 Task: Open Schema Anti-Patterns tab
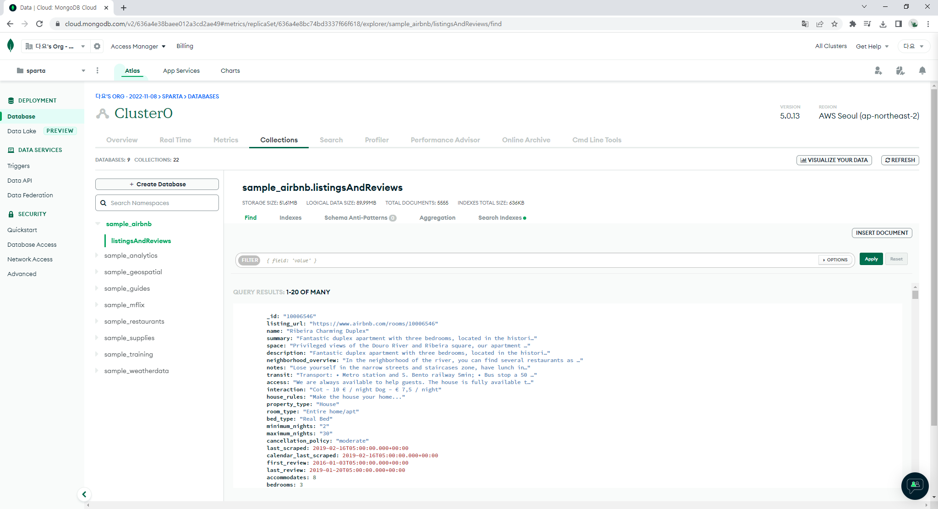360,217
